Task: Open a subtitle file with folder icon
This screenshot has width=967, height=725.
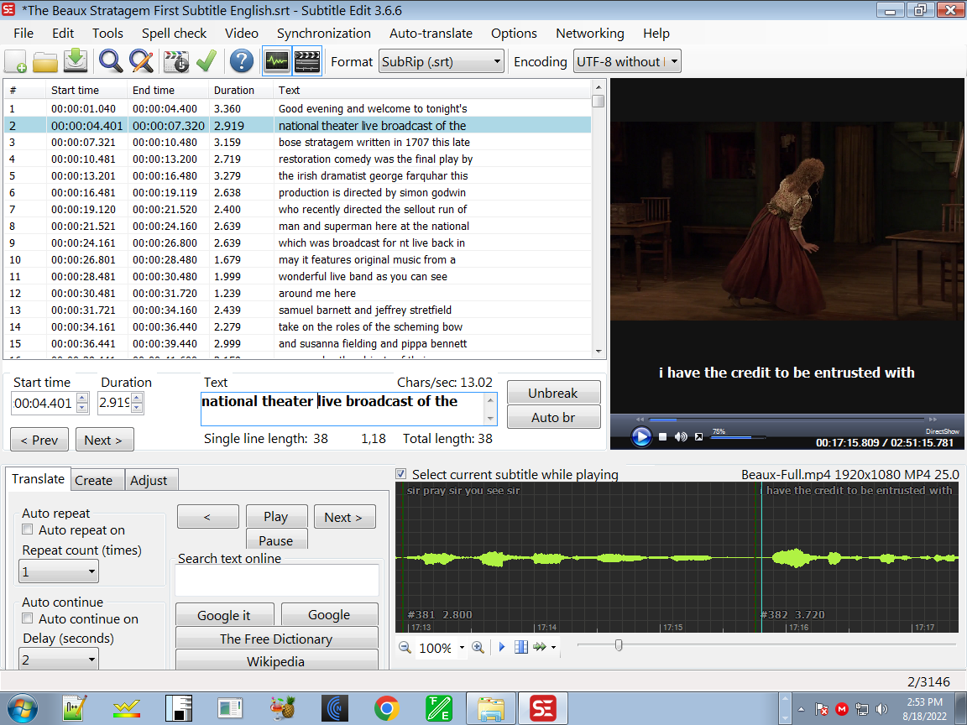Action: (45, 61)
